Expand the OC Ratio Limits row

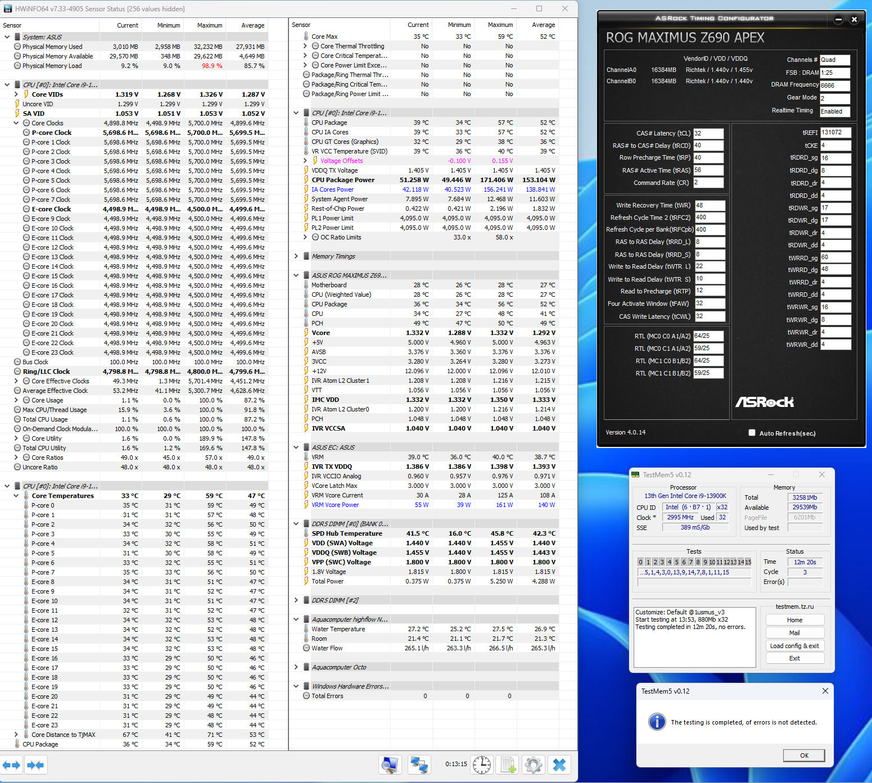click(305, 237)
